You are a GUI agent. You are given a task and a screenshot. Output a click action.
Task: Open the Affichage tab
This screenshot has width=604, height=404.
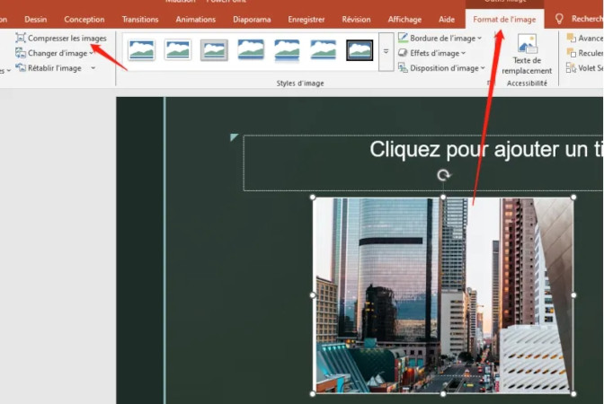coord(404,19)
